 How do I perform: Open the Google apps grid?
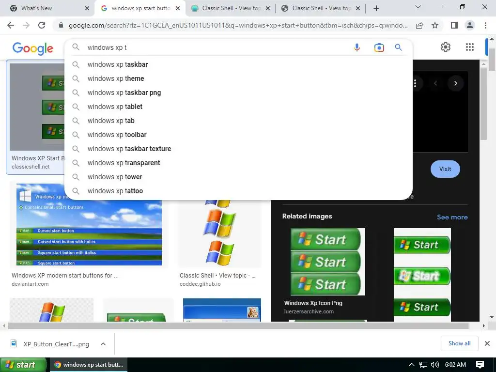click(470, 47)
